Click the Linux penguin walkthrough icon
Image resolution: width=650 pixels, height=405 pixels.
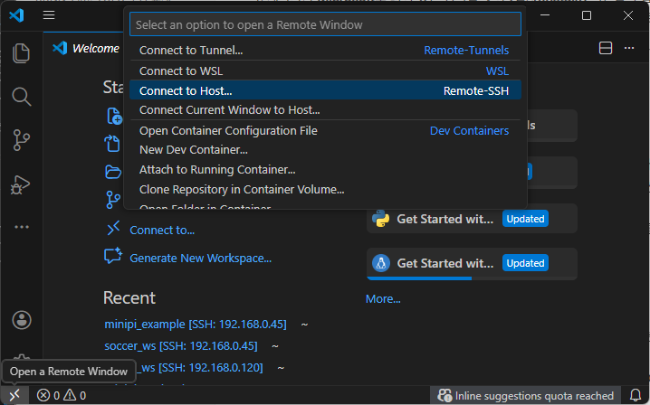(x=381, y=263)
